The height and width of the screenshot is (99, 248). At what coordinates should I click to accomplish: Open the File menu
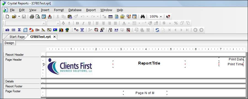pyautogui.click(x=12, y=10)
